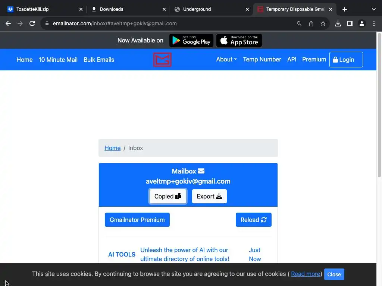Click the Copied email button
This screenshot has width=382, height=286.
tap(167, 196)
